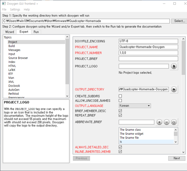Uncheck the REPEAT_BRIEF checkbox
Screen dimensions: 187x171
pos(120,115)
